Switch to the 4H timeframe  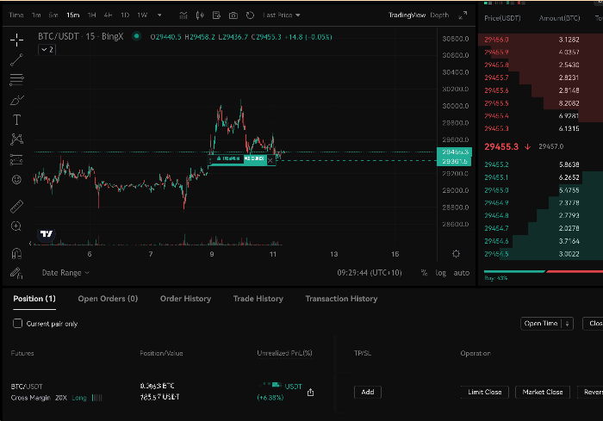tap(108, 15)
